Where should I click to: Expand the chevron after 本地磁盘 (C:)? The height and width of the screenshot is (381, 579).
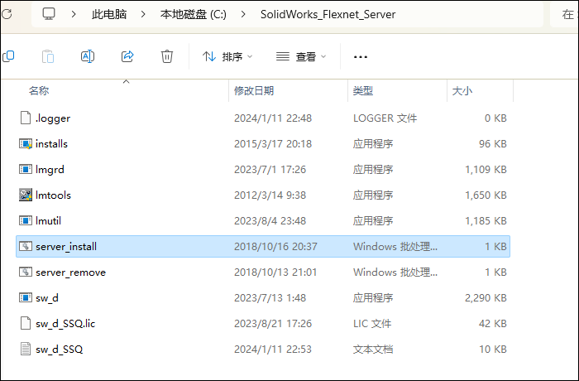tap(243, 14)
